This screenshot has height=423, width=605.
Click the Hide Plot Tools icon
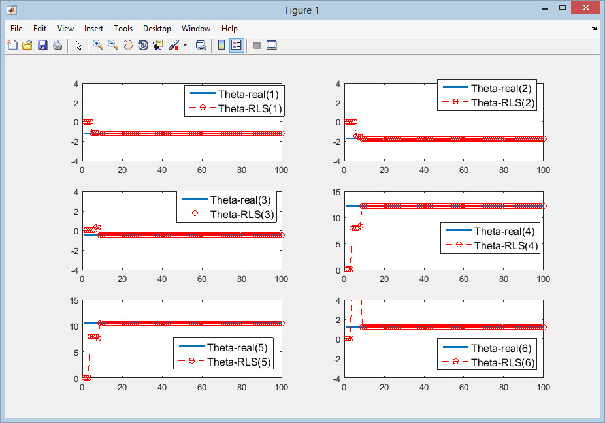(257, 46)
